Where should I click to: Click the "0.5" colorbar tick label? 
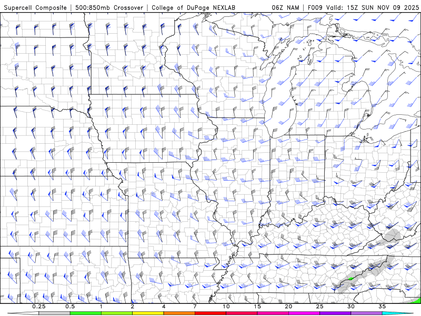pyautogui.click(x=70, y=307)
